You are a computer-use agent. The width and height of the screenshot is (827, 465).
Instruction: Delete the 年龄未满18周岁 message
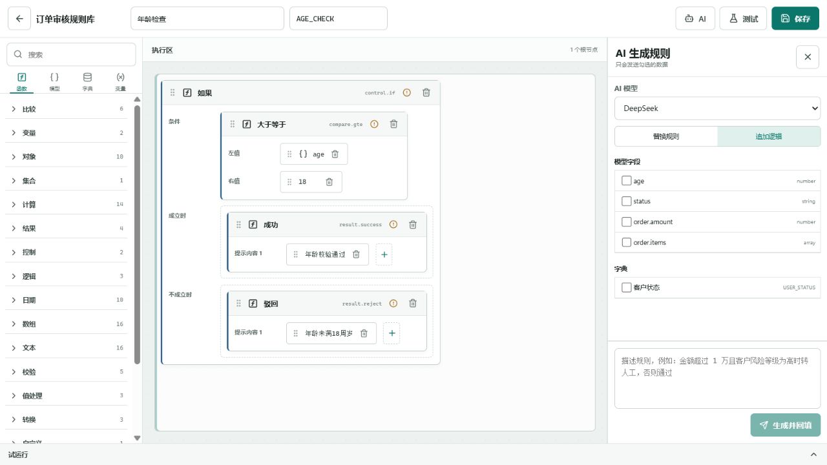click(x=364, y=333)
